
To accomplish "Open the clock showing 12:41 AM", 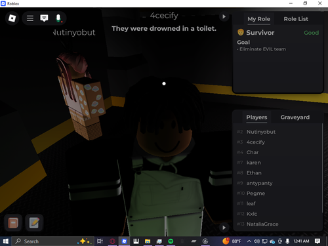I will (x=301, y=241).
